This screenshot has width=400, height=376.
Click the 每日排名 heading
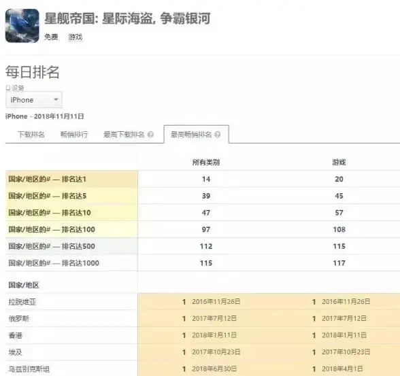point(33,72)
